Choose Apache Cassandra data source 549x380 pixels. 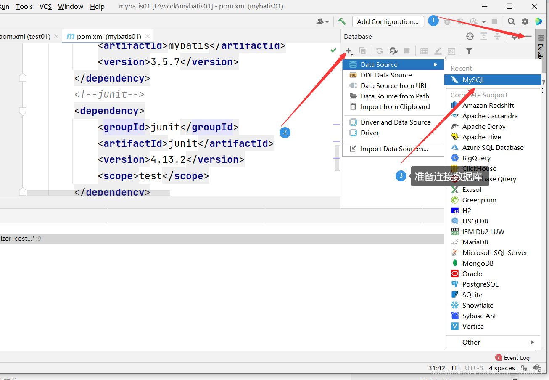(x=493, y=116)
